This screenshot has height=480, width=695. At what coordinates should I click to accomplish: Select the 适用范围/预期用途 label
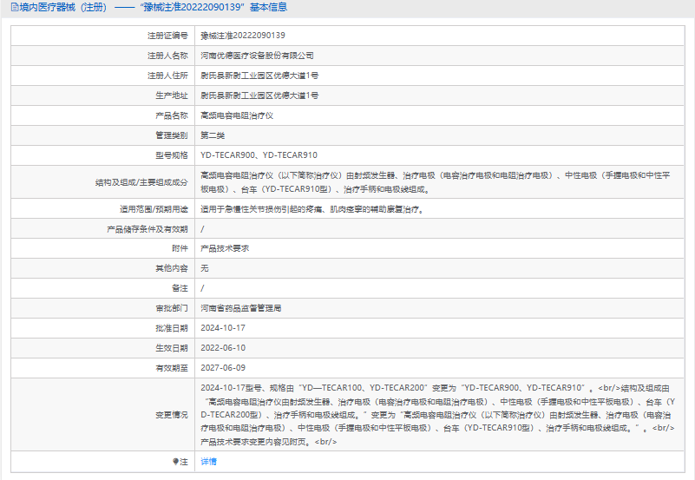(154, 209)
